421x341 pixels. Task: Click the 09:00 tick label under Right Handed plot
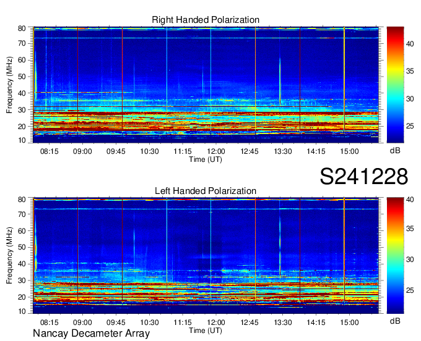(82, 151)
